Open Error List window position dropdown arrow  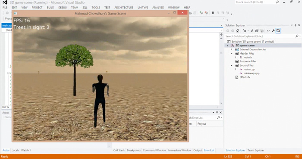pyautogui.click(x=214, y=113)
